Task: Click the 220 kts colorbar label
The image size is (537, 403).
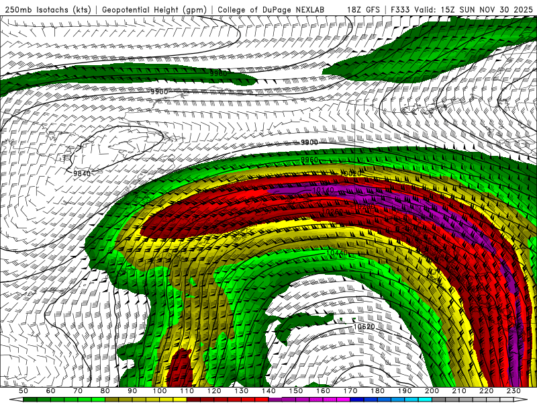Action: click(487, 391)
